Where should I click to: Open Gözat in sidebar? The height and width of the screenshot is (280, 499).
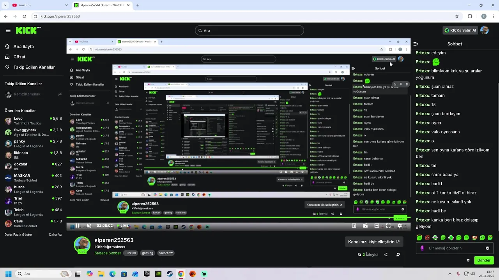coord(19,57)
